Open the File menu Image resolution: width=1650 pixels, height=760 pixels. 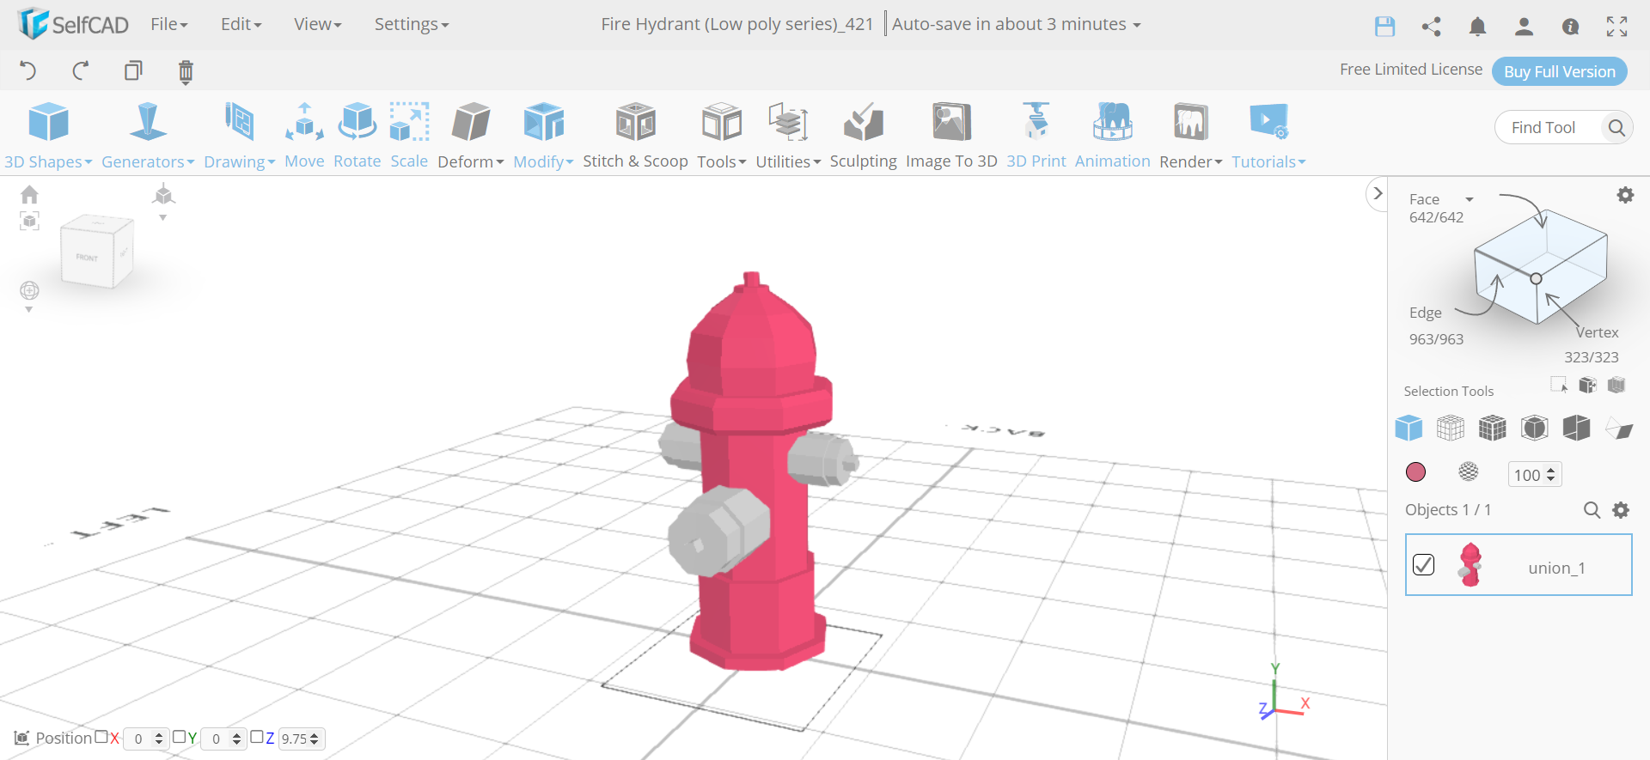point(169,24)
